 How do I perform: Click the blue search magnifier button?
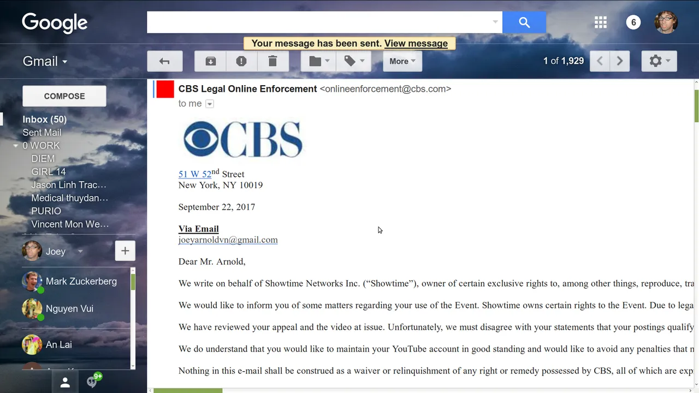coord(524,22)
